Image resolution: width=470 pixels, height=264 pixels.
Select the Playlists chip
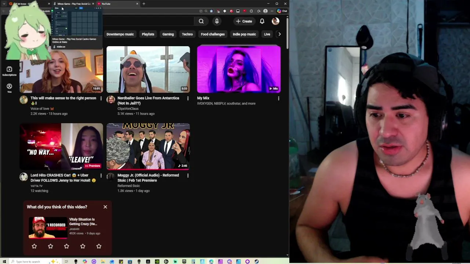point(148,34)
